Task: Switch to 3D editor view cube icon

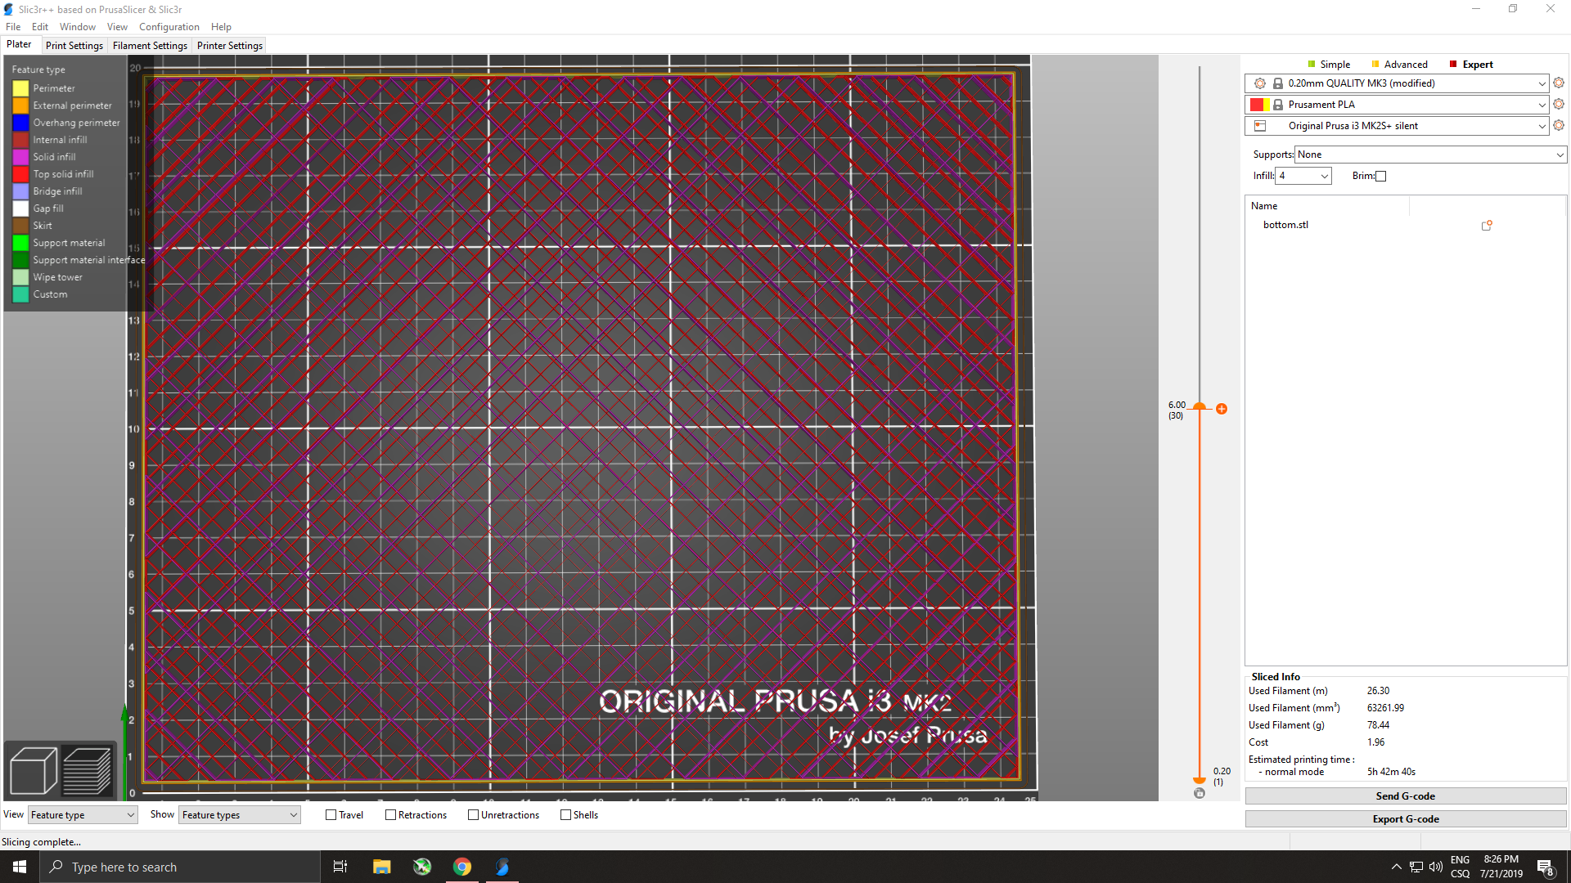Action: [33, 770]
